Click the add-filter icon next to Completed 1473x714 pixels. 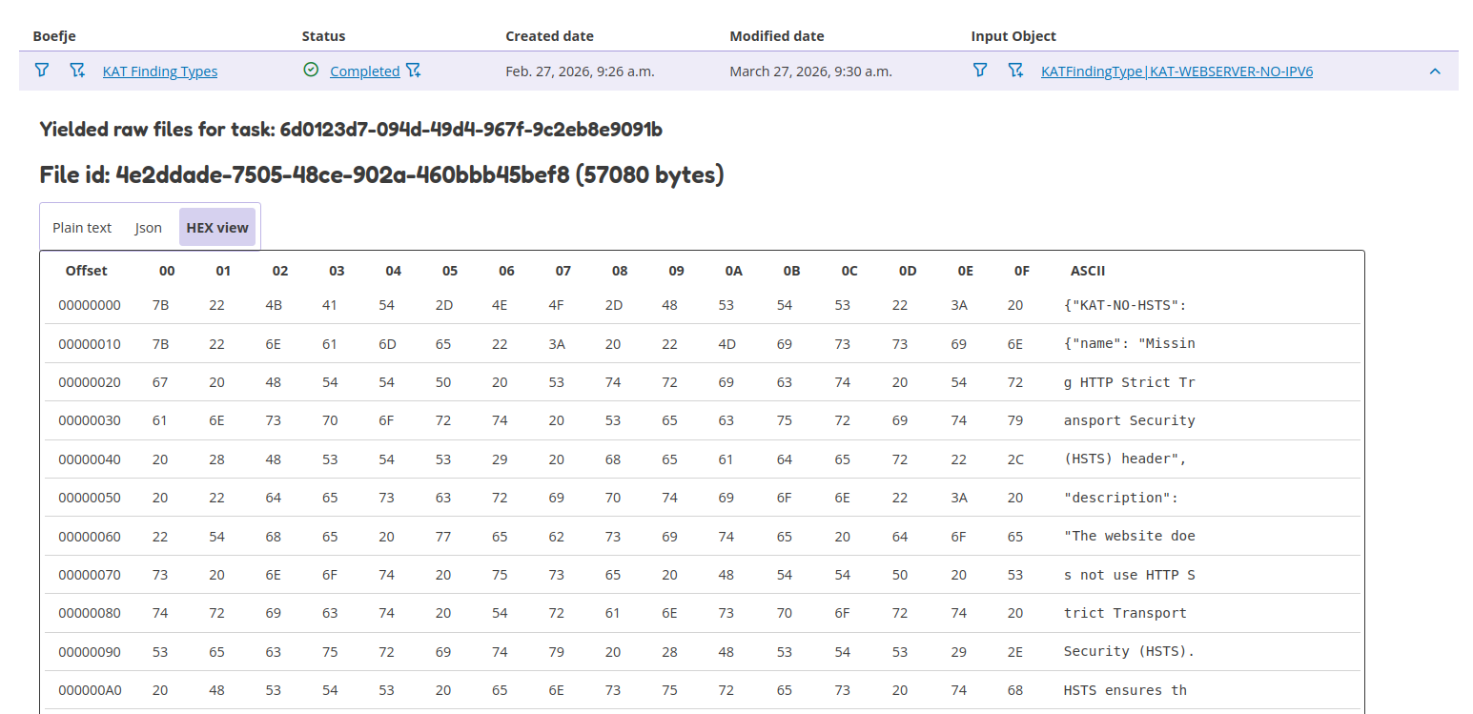(413, 71)
